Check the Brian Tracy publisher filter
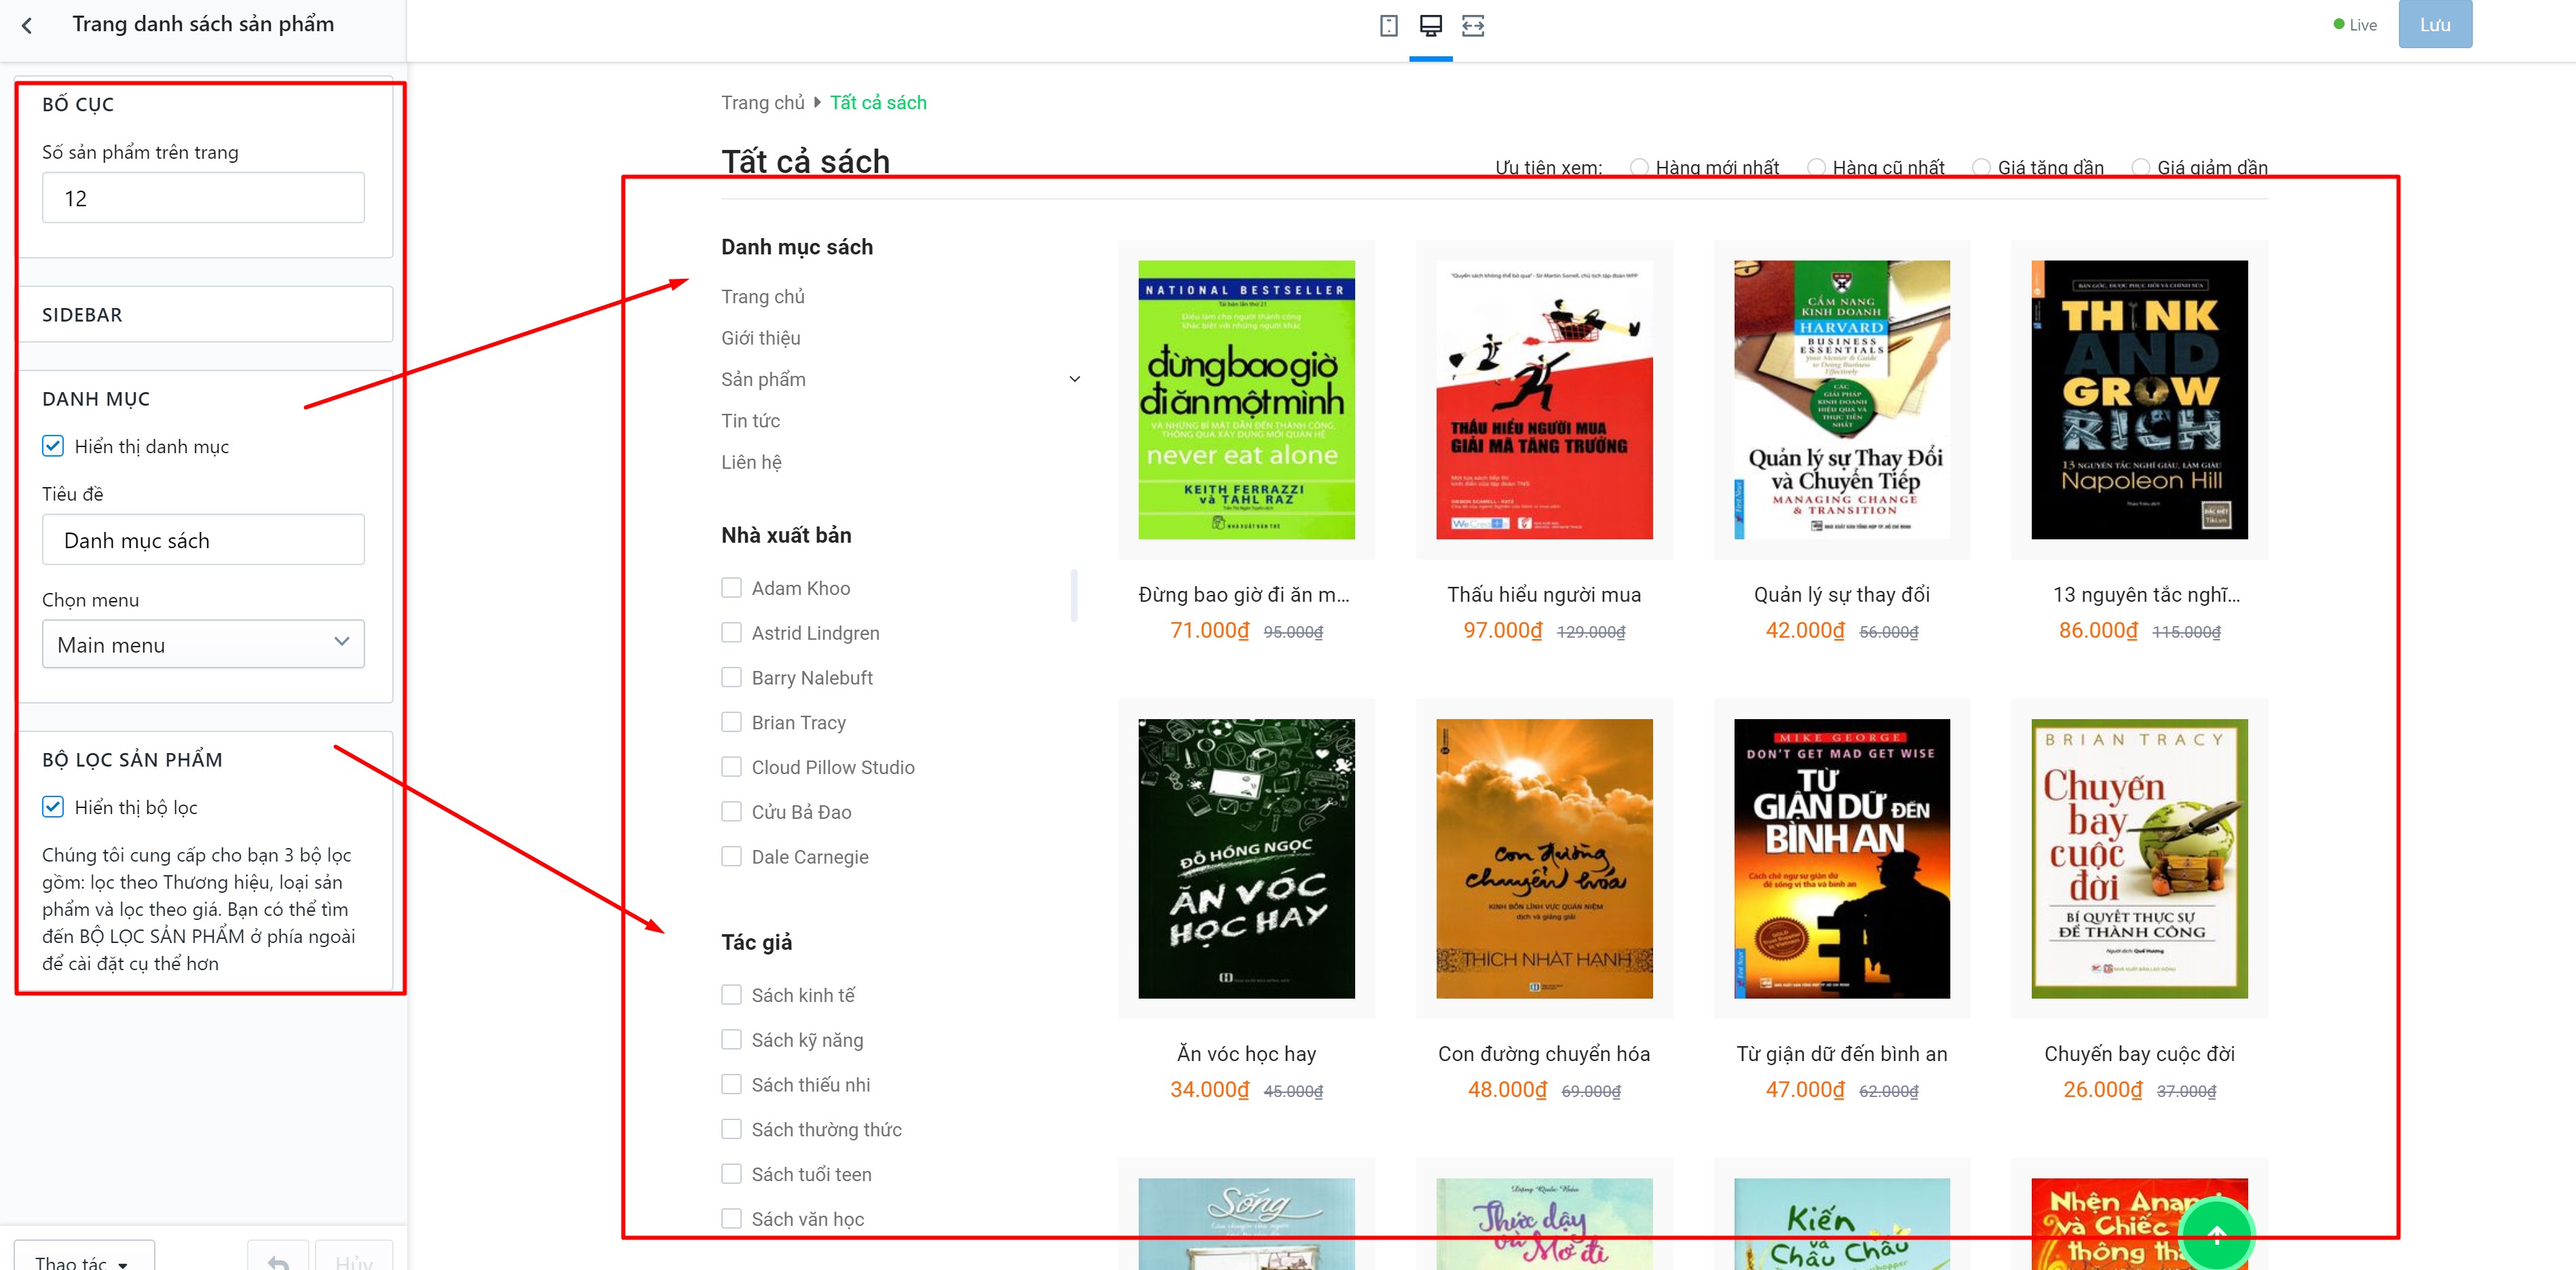 tap(732, 722)
